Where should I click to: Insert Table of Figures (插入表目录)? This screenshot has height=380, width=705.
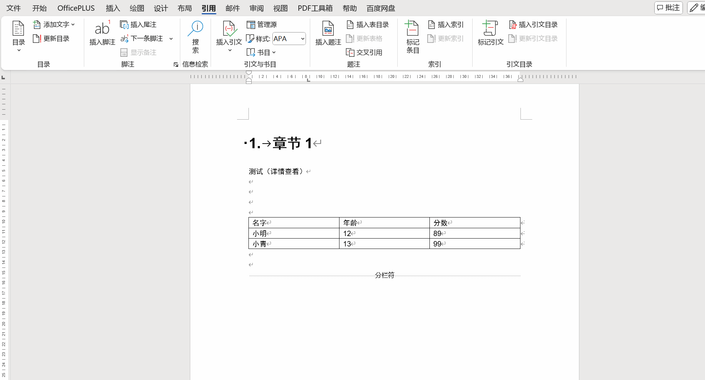click(368, 25)
